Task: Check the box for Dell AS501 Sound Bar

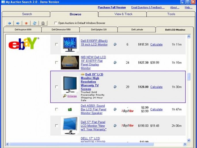Action: pos(56,109)
